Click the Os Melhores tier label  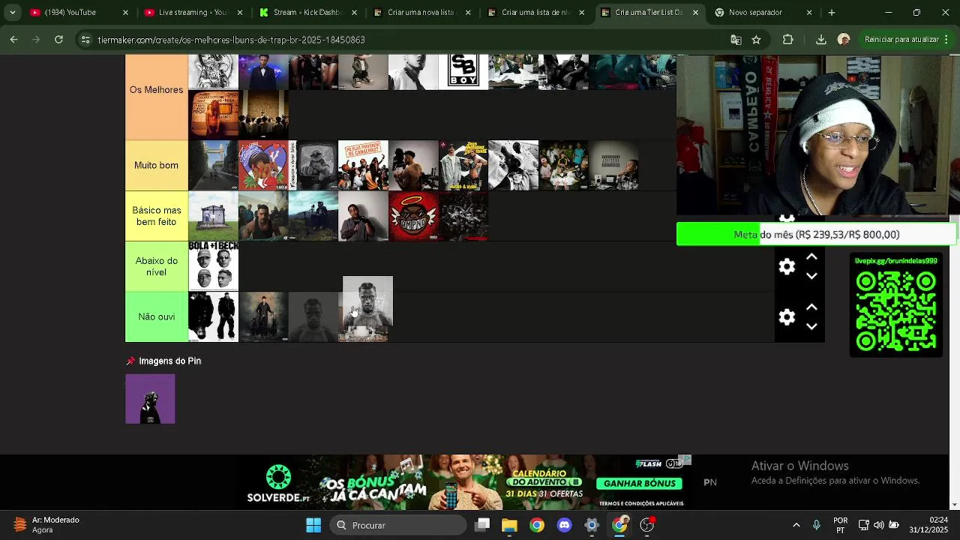[156, 89]
